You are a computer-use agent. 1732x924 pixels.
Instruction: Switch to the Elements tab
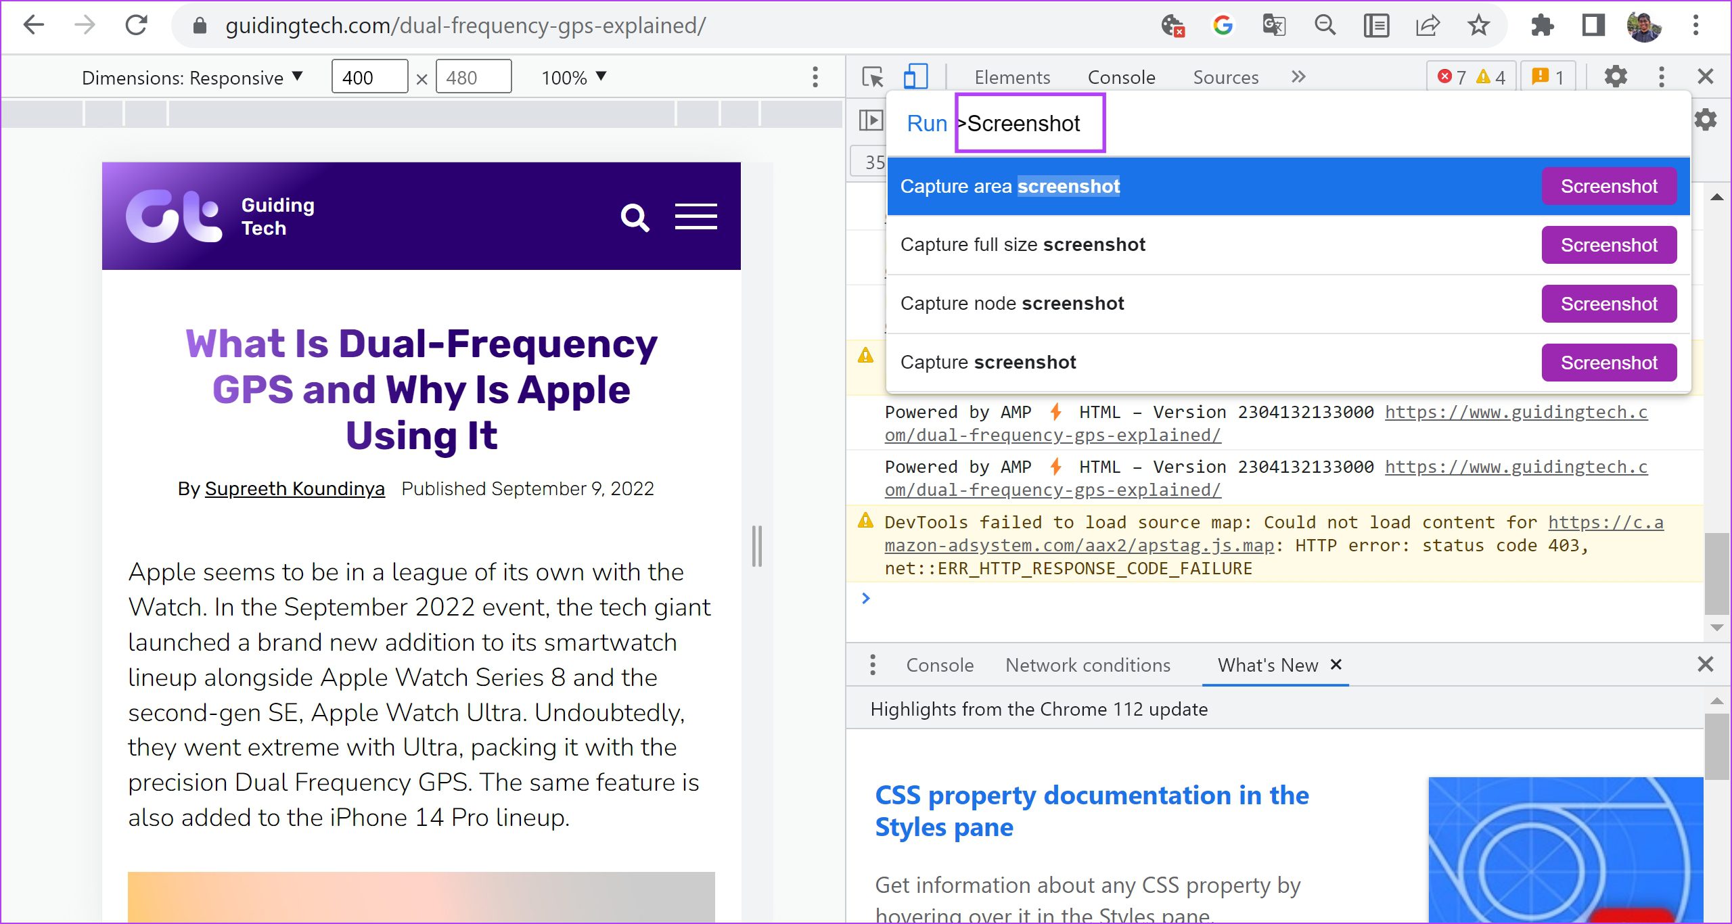(1012, 77)
